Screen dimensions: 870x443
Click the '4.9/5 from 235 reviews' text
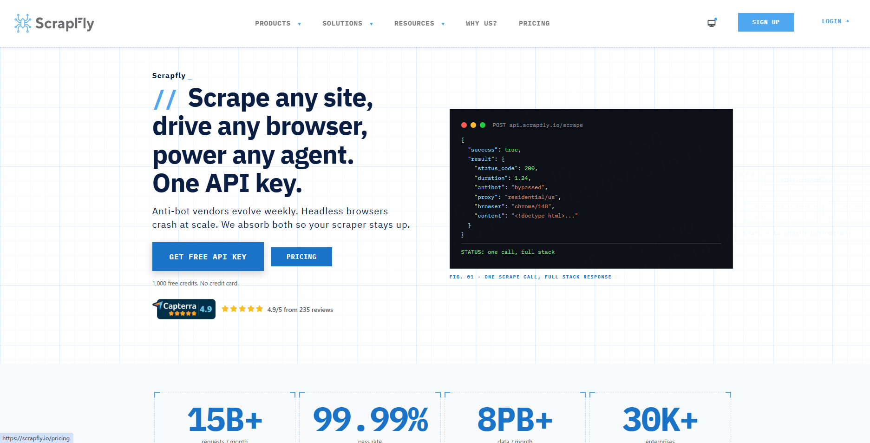(x=300, y=310)
